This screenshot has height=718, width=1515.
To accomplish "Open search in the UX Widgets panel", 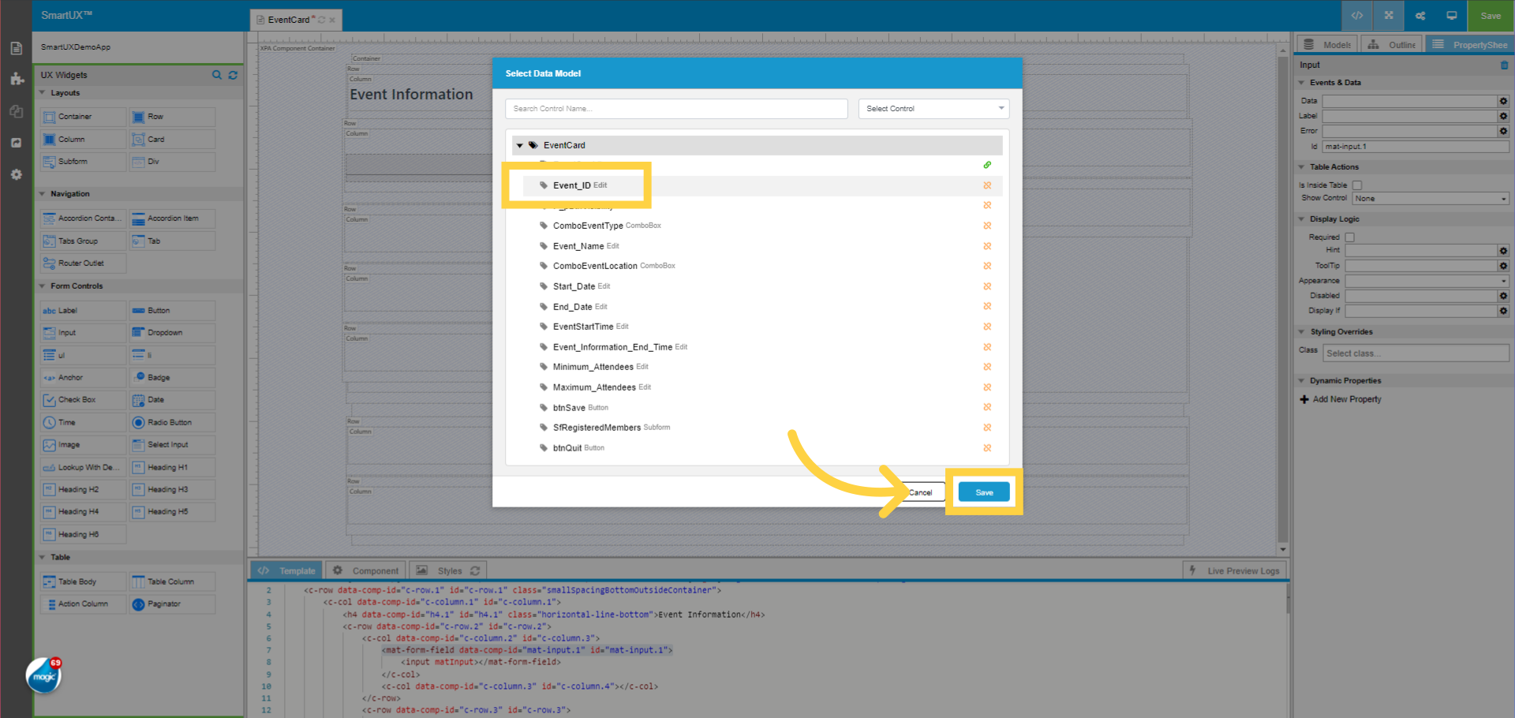I will tap(217, 75).
